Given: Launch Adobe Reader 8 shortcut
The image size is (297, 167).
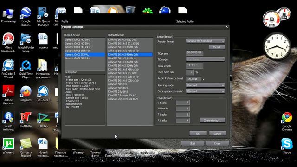Looking at the screenshot, I should pos(8,95).
